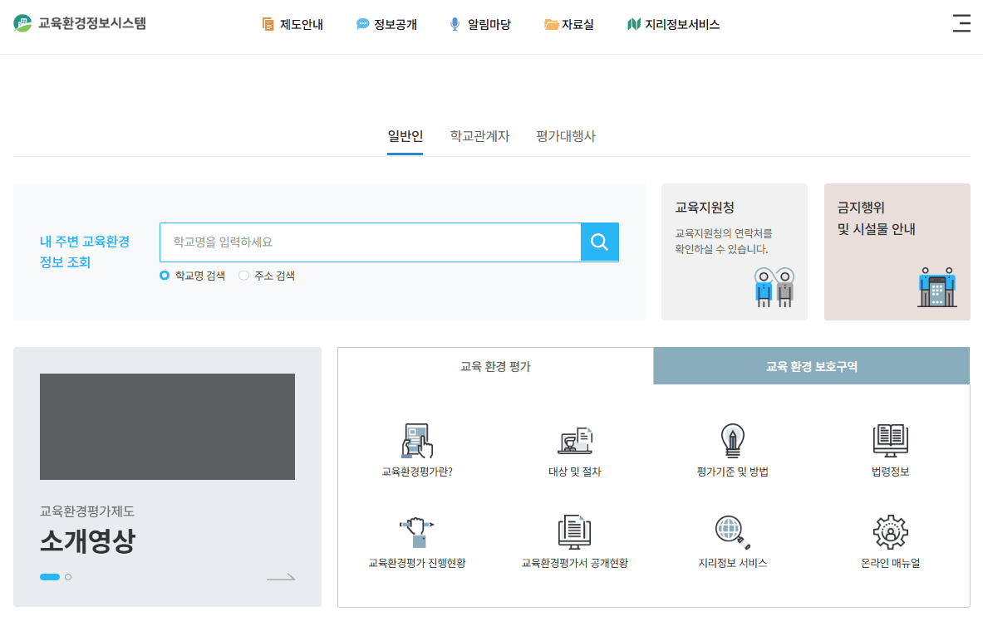Open the 교육지원청 contact information card

(x=735, y=252)
